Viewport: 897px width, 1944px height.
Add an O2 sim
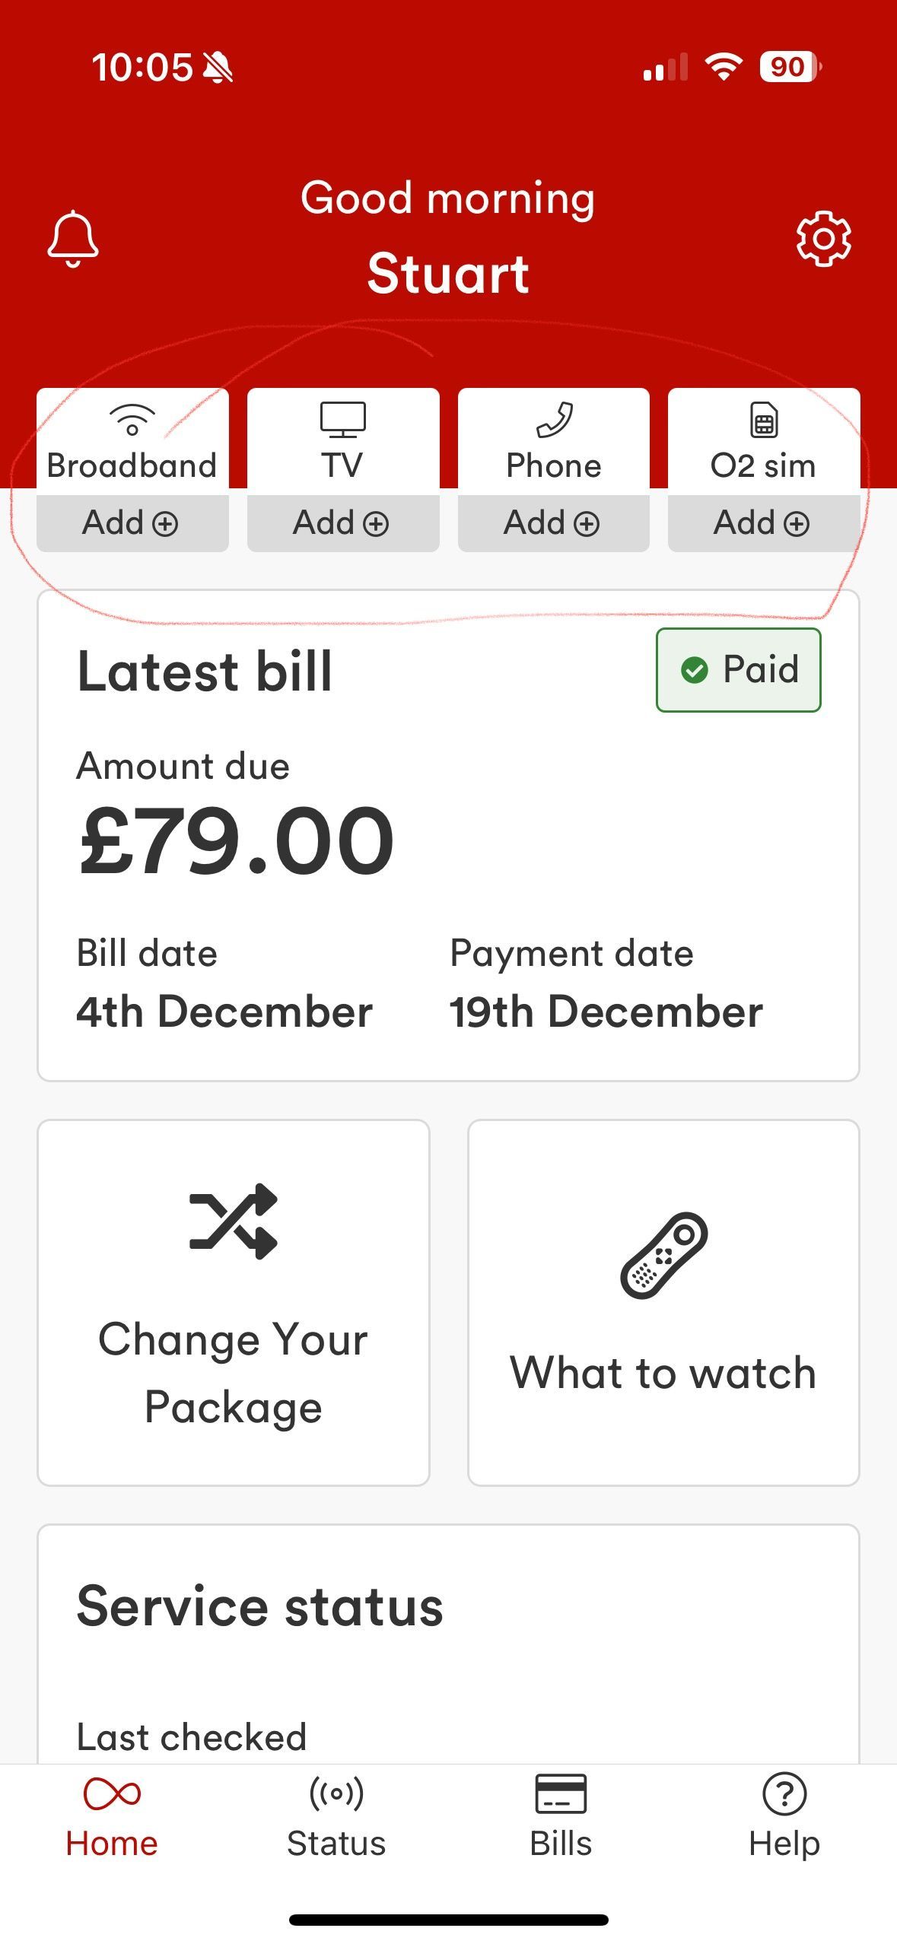point(764,523)
